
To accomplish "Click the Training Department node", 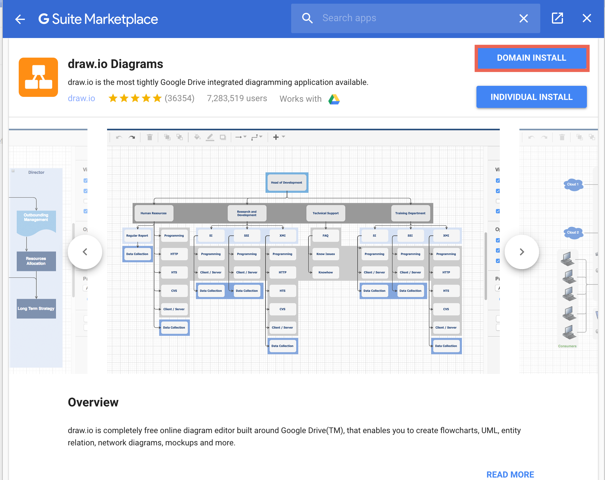I will 410,213.
